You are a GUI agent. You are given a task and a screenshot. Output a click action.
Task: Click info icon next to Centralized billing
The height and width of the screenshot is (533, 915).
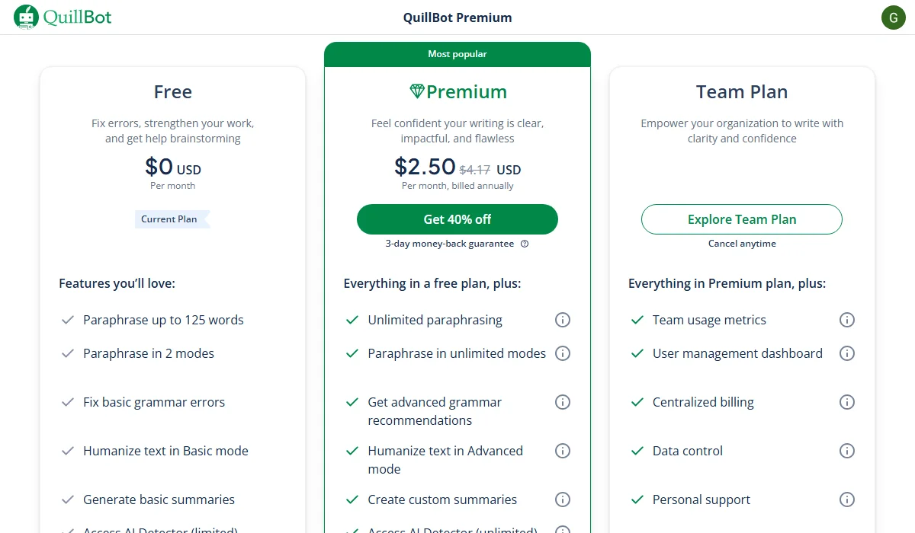tap(847, 402)
